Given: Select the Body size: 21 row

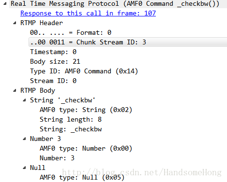Looking at the screenshot, I should pos(55,61).
